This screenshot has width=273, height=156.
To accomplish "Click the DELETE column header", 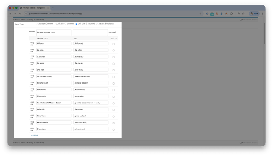I will point(114,38).
